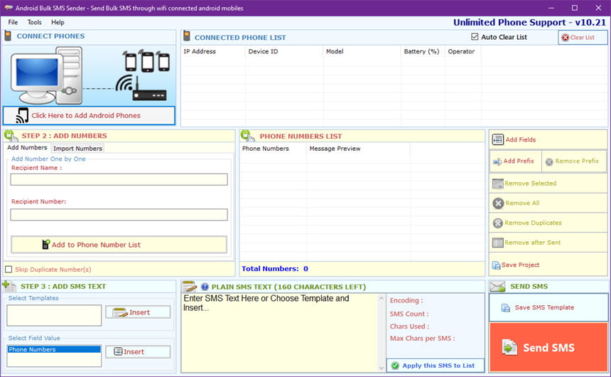611x377 pixels.
Task: Click the Phone Numbers column header
Action: click(x=273, y=149)
